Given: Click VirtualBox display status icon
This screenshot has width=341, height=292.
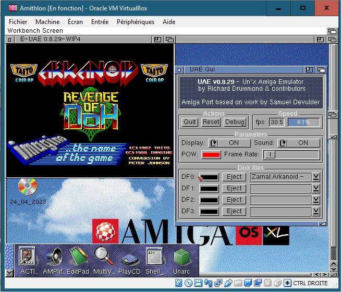Looking at the screenshot, I should (248, 283).
